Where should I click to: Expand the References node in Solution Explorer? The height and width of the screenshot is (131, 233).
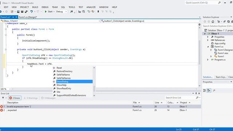pos(208,40)
